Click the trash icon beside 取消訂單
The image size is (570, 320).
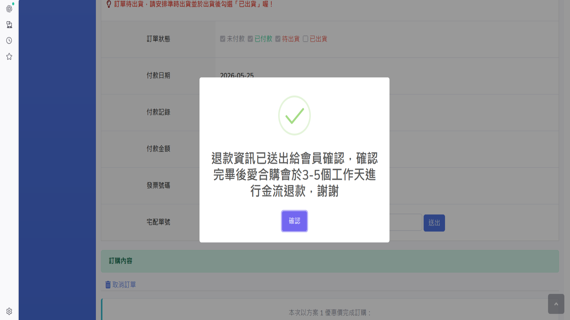pyautogui.click(x=108, y=285)
